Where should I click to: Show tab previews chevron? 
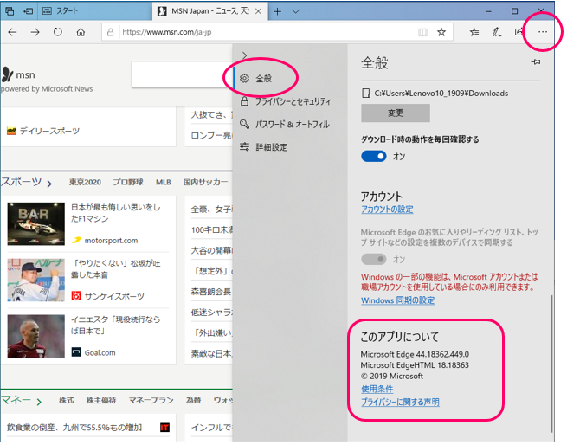[295, 11]
